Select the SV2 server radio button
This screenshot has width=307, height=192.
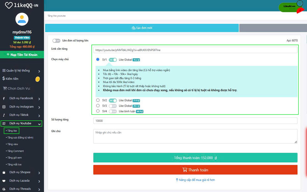[98, 100]
